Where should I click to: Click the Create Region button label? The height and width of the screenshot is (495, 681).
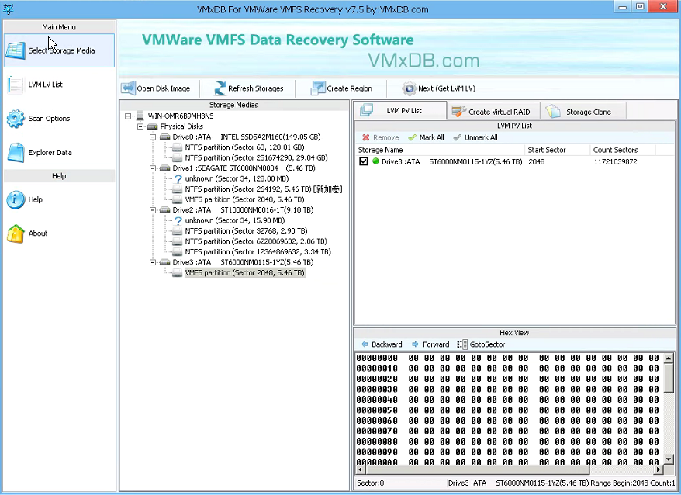coord(349,88)
